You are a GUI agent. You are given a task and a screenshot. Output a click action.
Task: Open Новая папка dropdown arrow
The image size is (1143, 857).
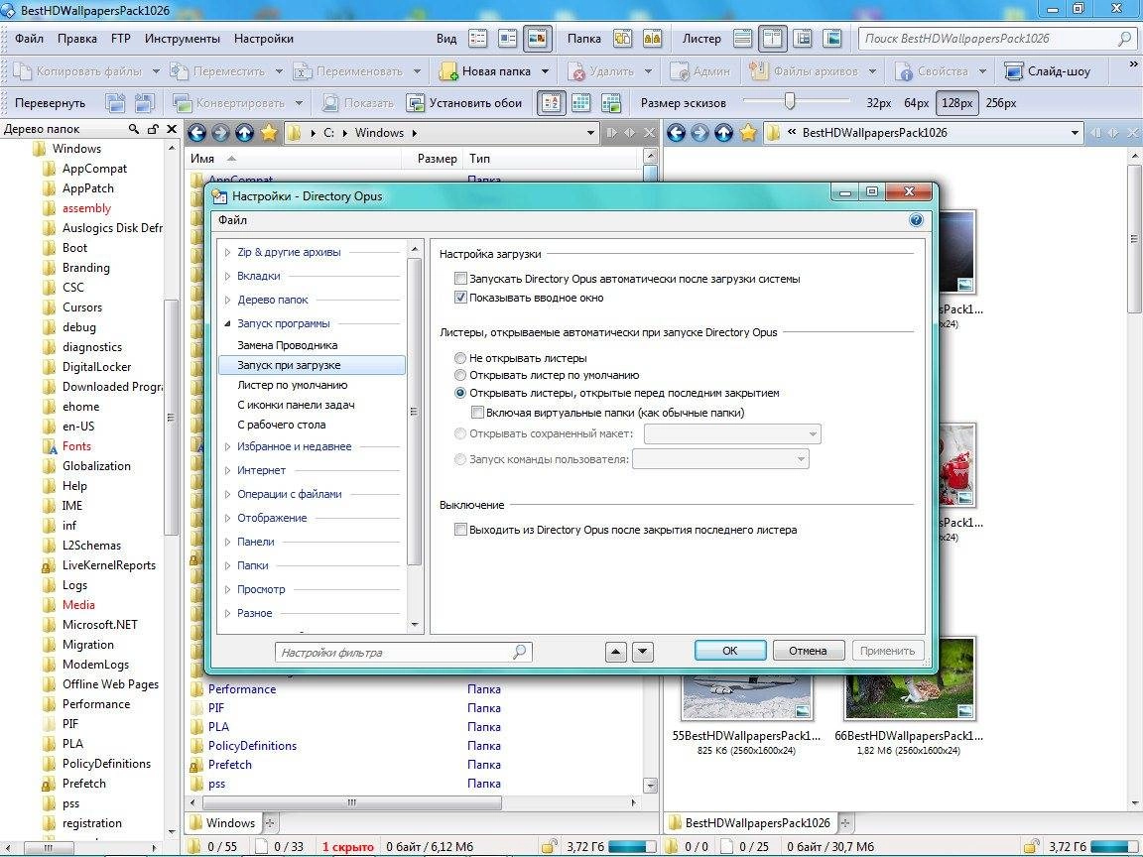tap(546, 71)
